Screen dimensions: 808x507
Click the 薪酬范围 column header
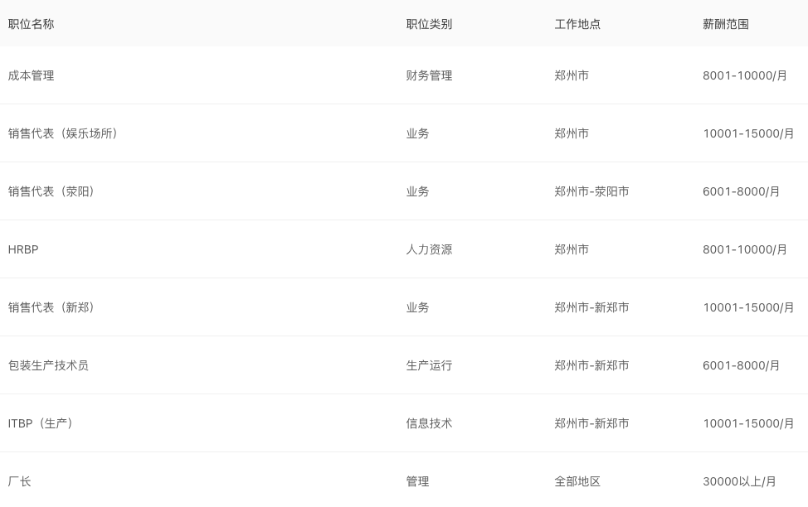pyautogui.click(x=726, y=24)
